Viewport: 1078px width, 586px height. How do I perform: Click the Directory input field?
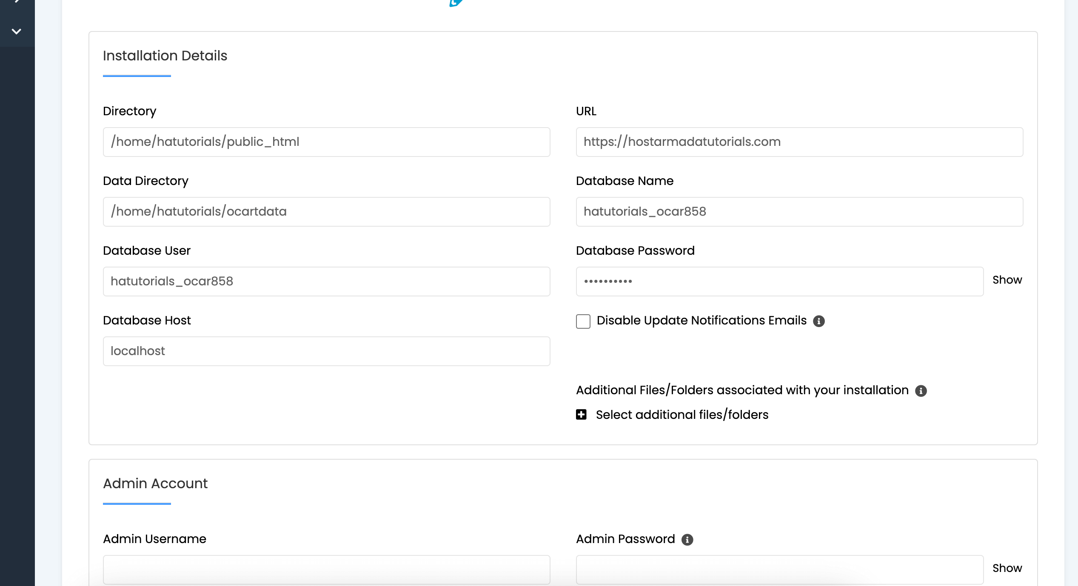click(326, 142)
